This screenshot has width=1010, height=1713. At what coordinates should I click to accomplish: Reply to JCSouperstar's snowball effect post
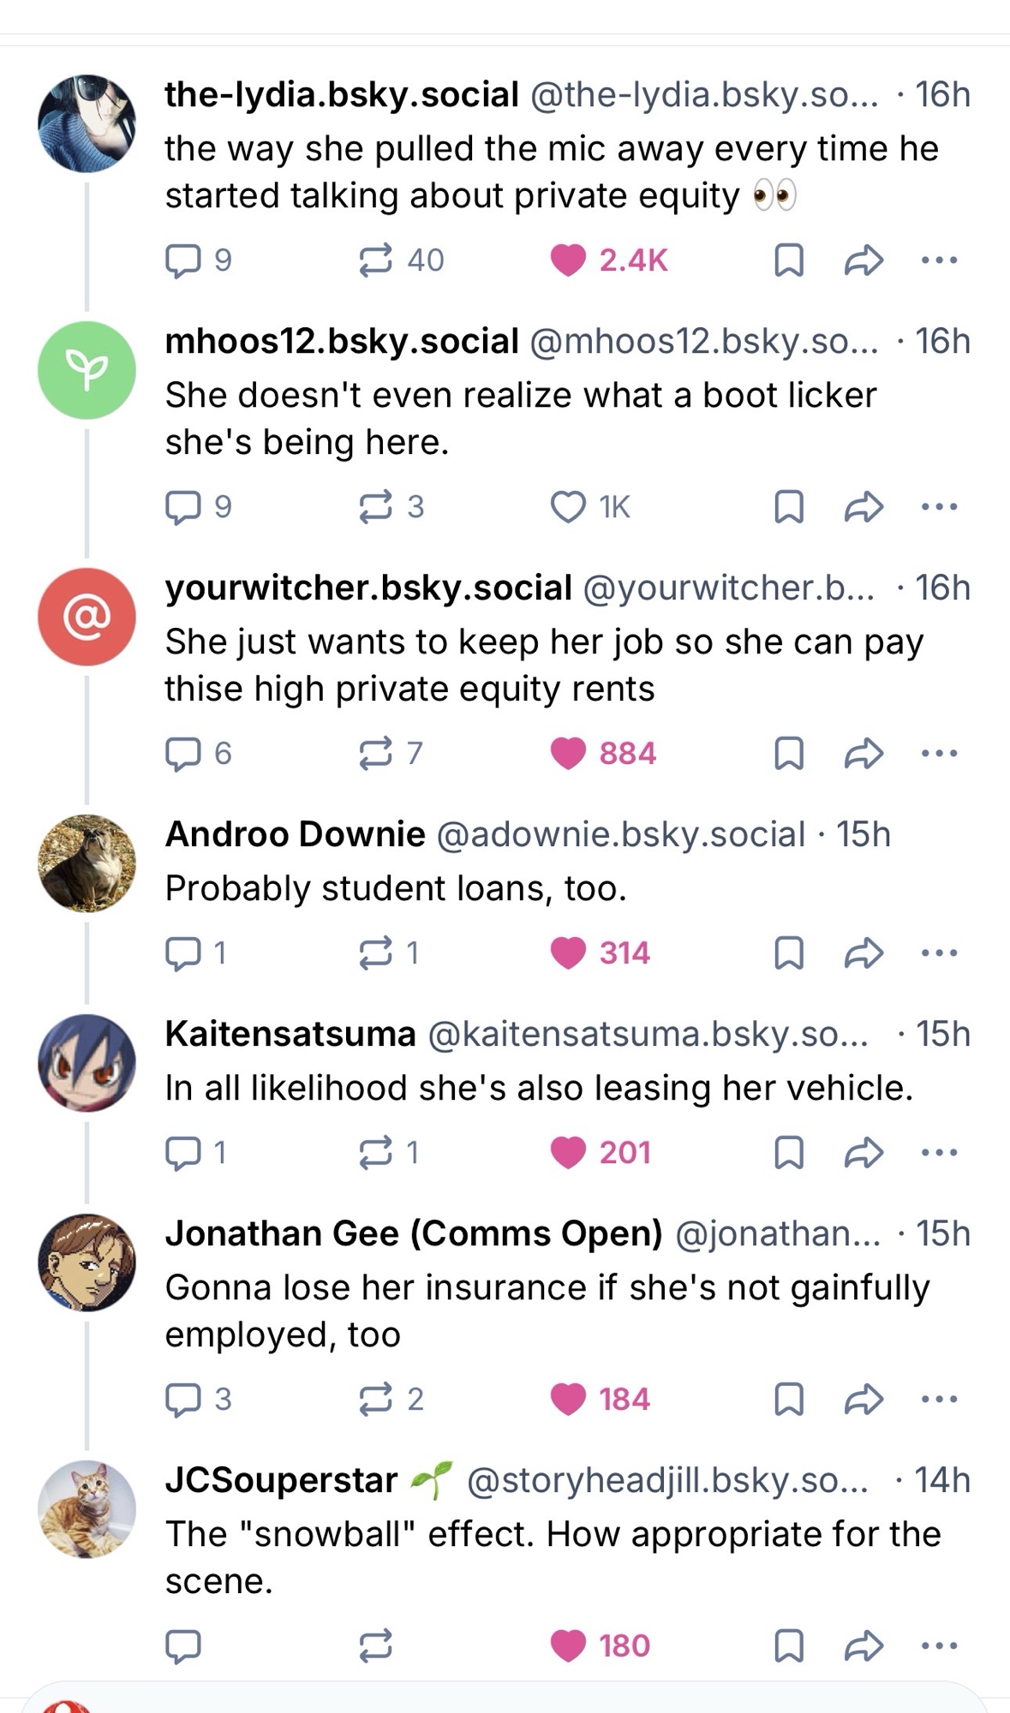pyautogui.click(x=182, y=1645)
